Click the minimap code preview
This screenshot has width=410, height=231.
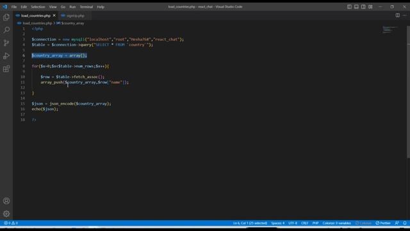click(390, 30)
